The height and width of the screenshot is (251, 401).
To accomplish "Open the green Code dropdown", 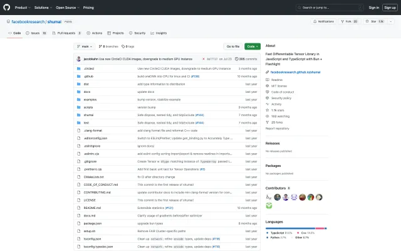I will (x=252, y=46).
